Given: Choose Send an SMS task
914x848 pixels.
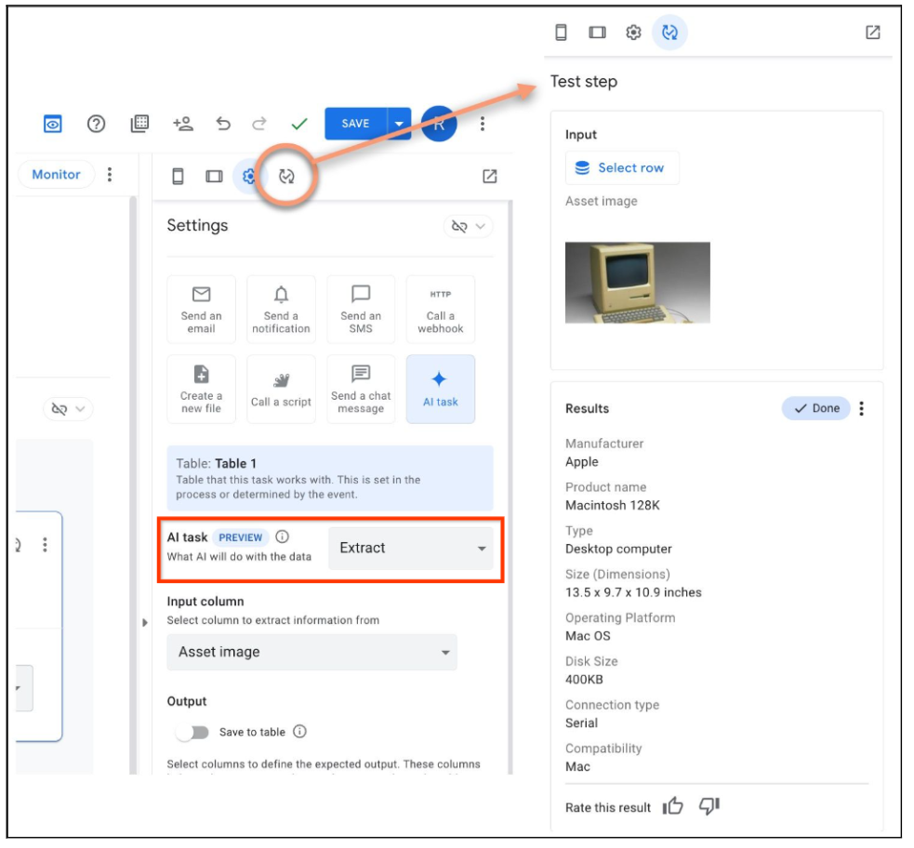Looking at the screenshot, I should click(x=361, y=310).
